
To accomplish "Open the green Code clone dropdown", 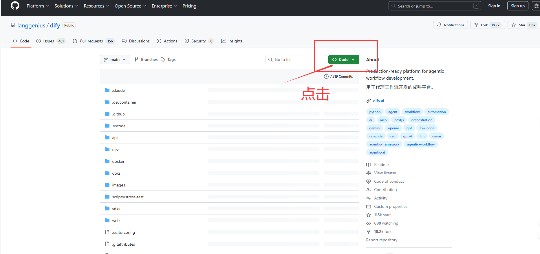I will [344, 59].
